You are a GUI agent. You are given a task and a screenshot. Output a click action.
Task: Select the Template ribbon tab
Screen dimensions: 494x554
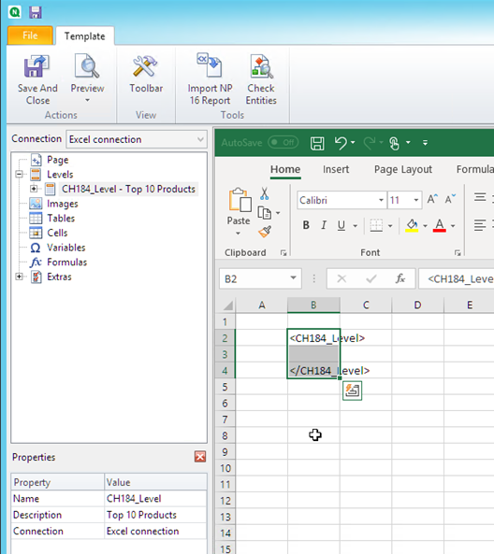point(84,36)
